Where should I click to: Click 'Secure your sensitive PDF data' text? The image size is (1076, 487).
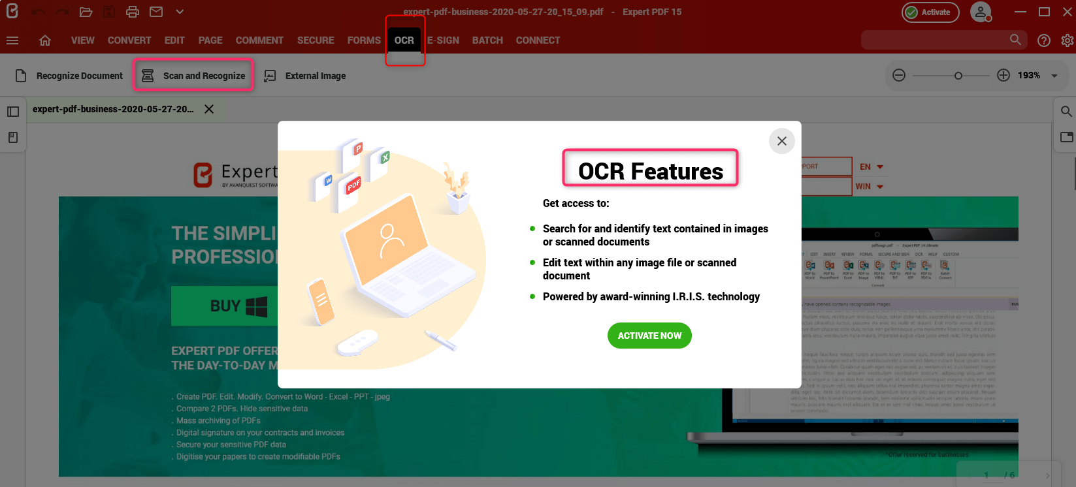231,445
